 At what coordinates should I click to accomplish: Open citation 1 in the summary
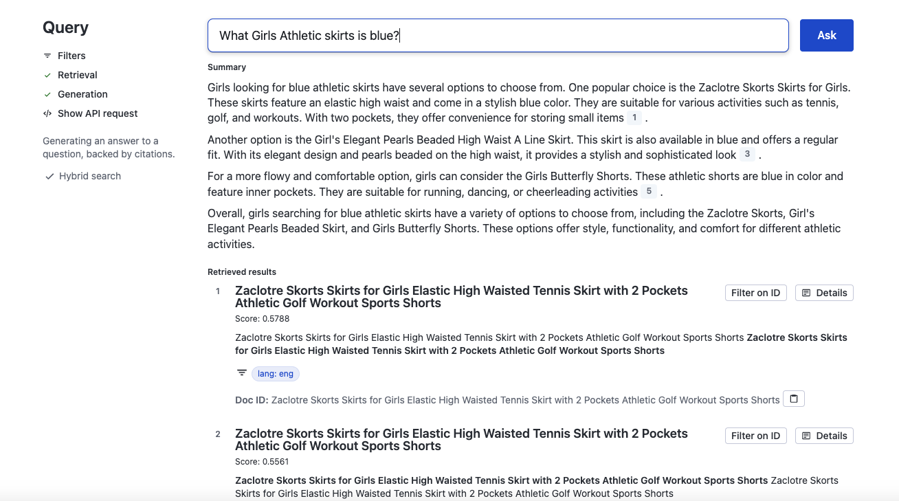(x=634, y=118)
